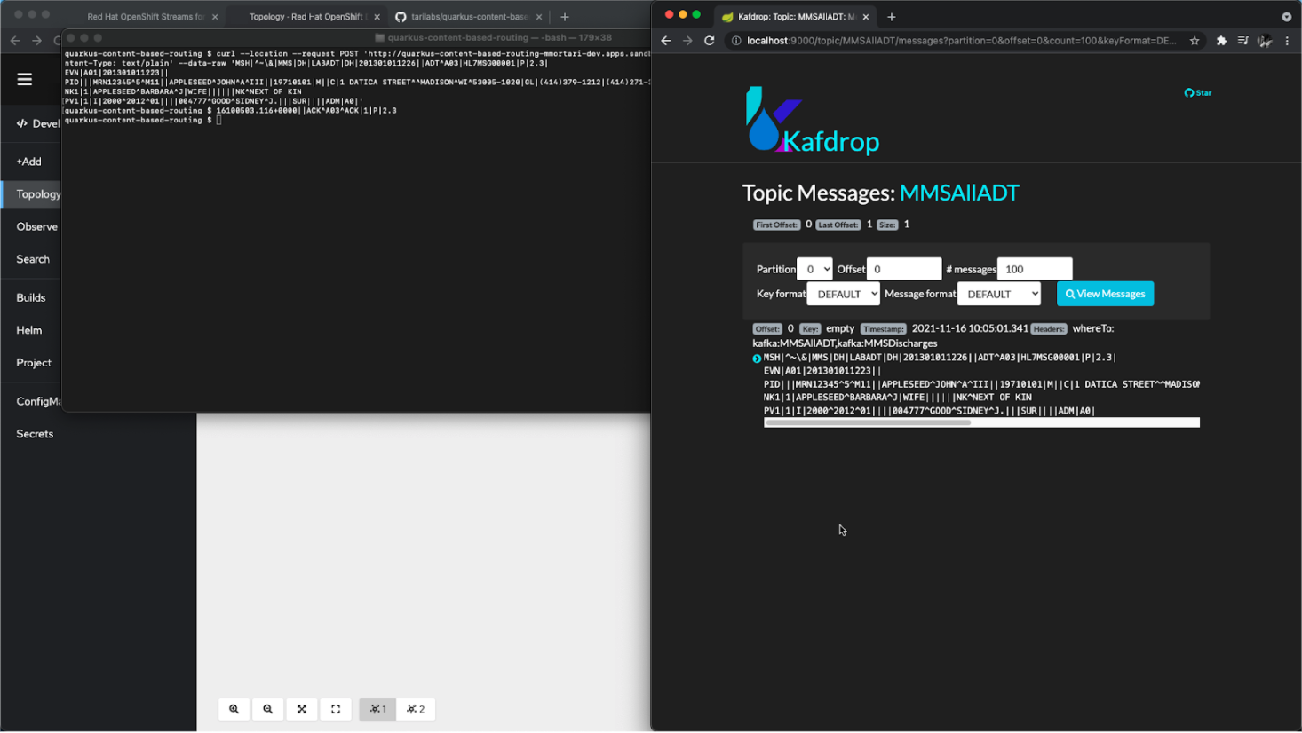The image size is (1302, 733).
Task: Bookmark the Kafdrop page with the star
Action: click(x=1194, y=40)
